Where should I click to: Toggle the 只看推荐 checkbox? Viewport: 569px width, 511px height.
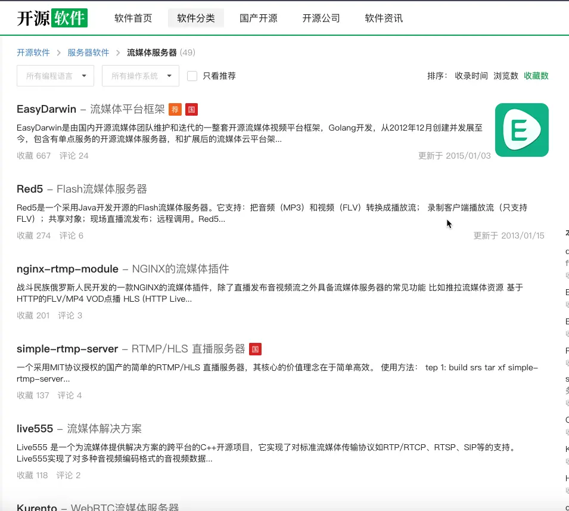pyautogui.click(x=192, y=76)
